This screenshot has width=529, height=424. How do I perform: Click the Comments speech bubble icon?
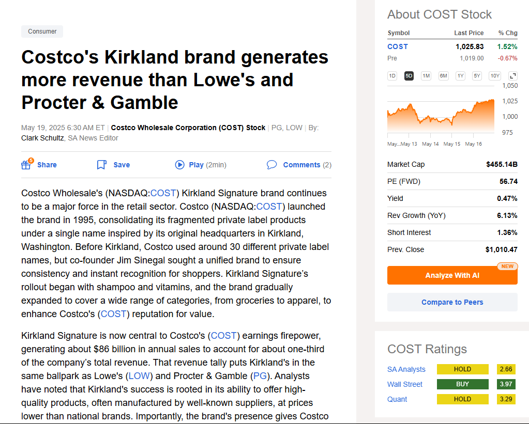coord(271,164)
